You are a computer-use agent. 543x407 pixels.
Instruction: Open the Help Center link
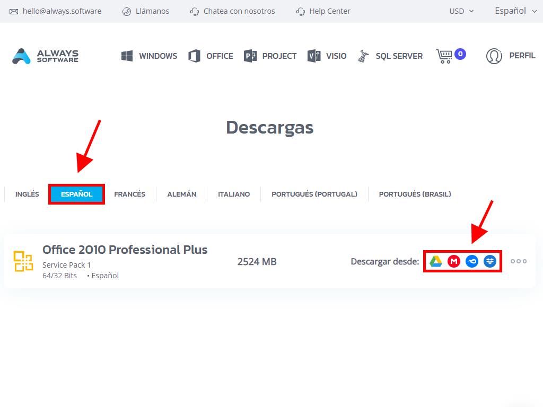(x=323, y=11)
